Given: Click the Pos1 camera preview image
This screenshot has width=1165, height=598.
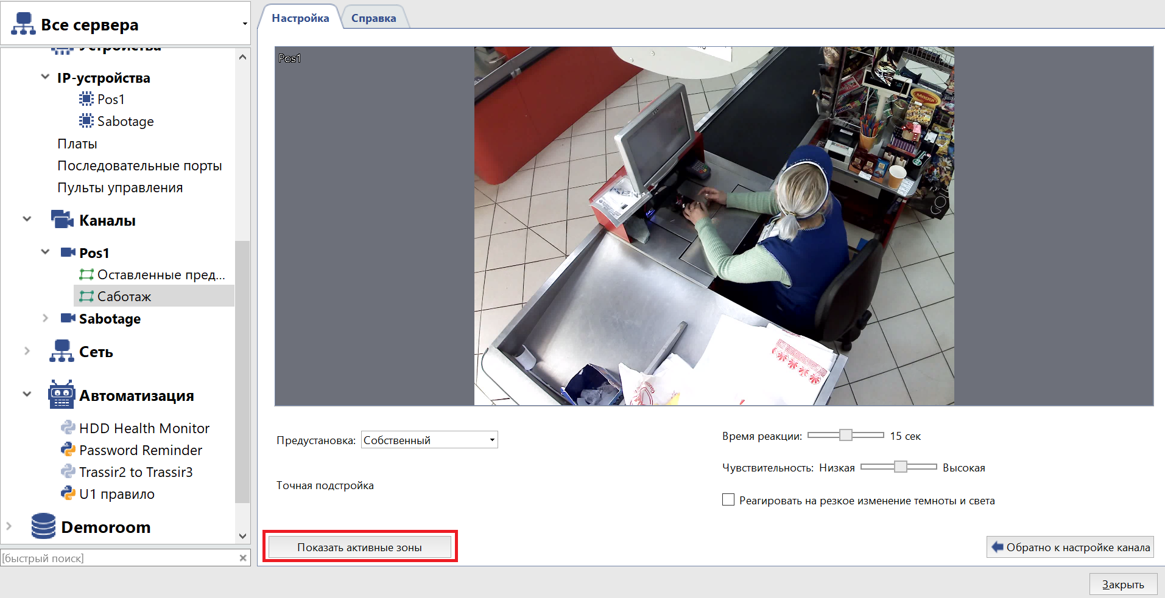Looking at the screenshot, I should click(x=714, y=226).
